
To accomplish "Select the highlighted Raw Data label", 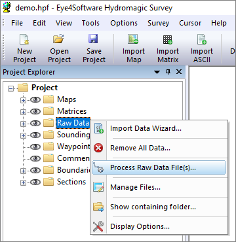I will click(73, 123).
